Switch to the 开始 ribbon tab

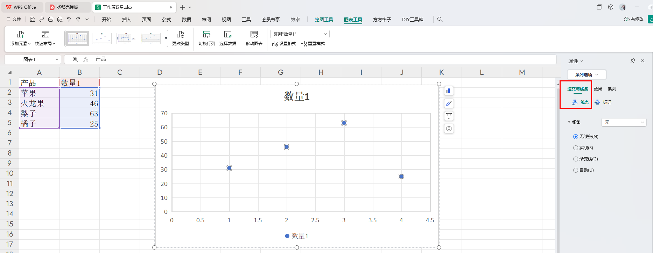click(x=107, y=20)
